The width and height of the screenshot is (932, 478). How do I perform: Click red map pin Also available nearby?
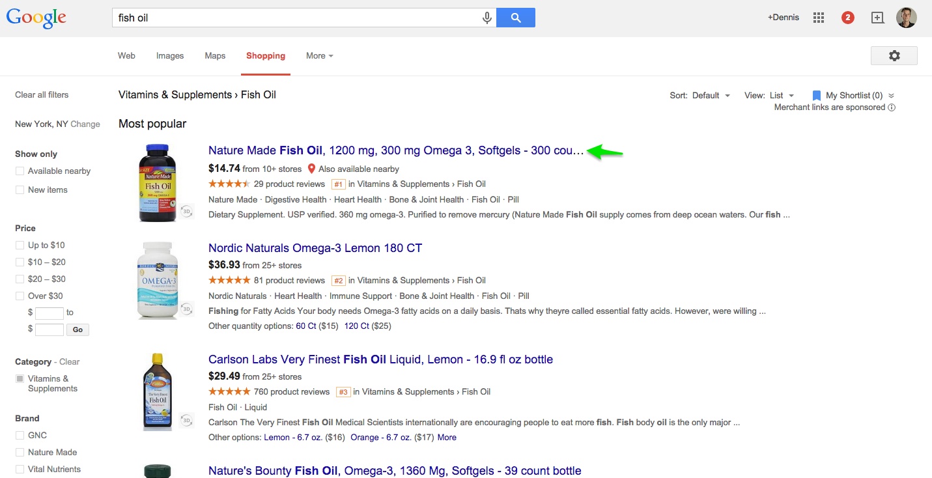311,169
